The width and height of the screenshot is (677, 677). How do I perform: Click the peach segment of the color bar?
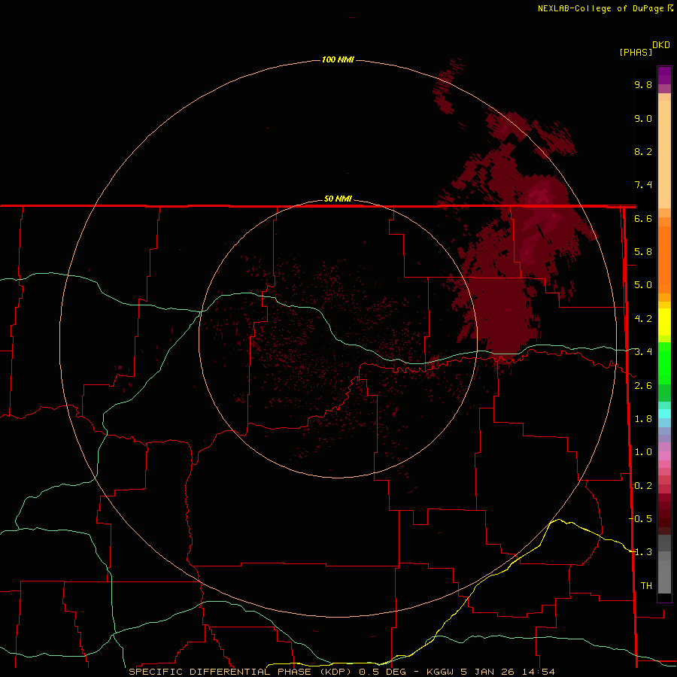(x=664, y=154)
